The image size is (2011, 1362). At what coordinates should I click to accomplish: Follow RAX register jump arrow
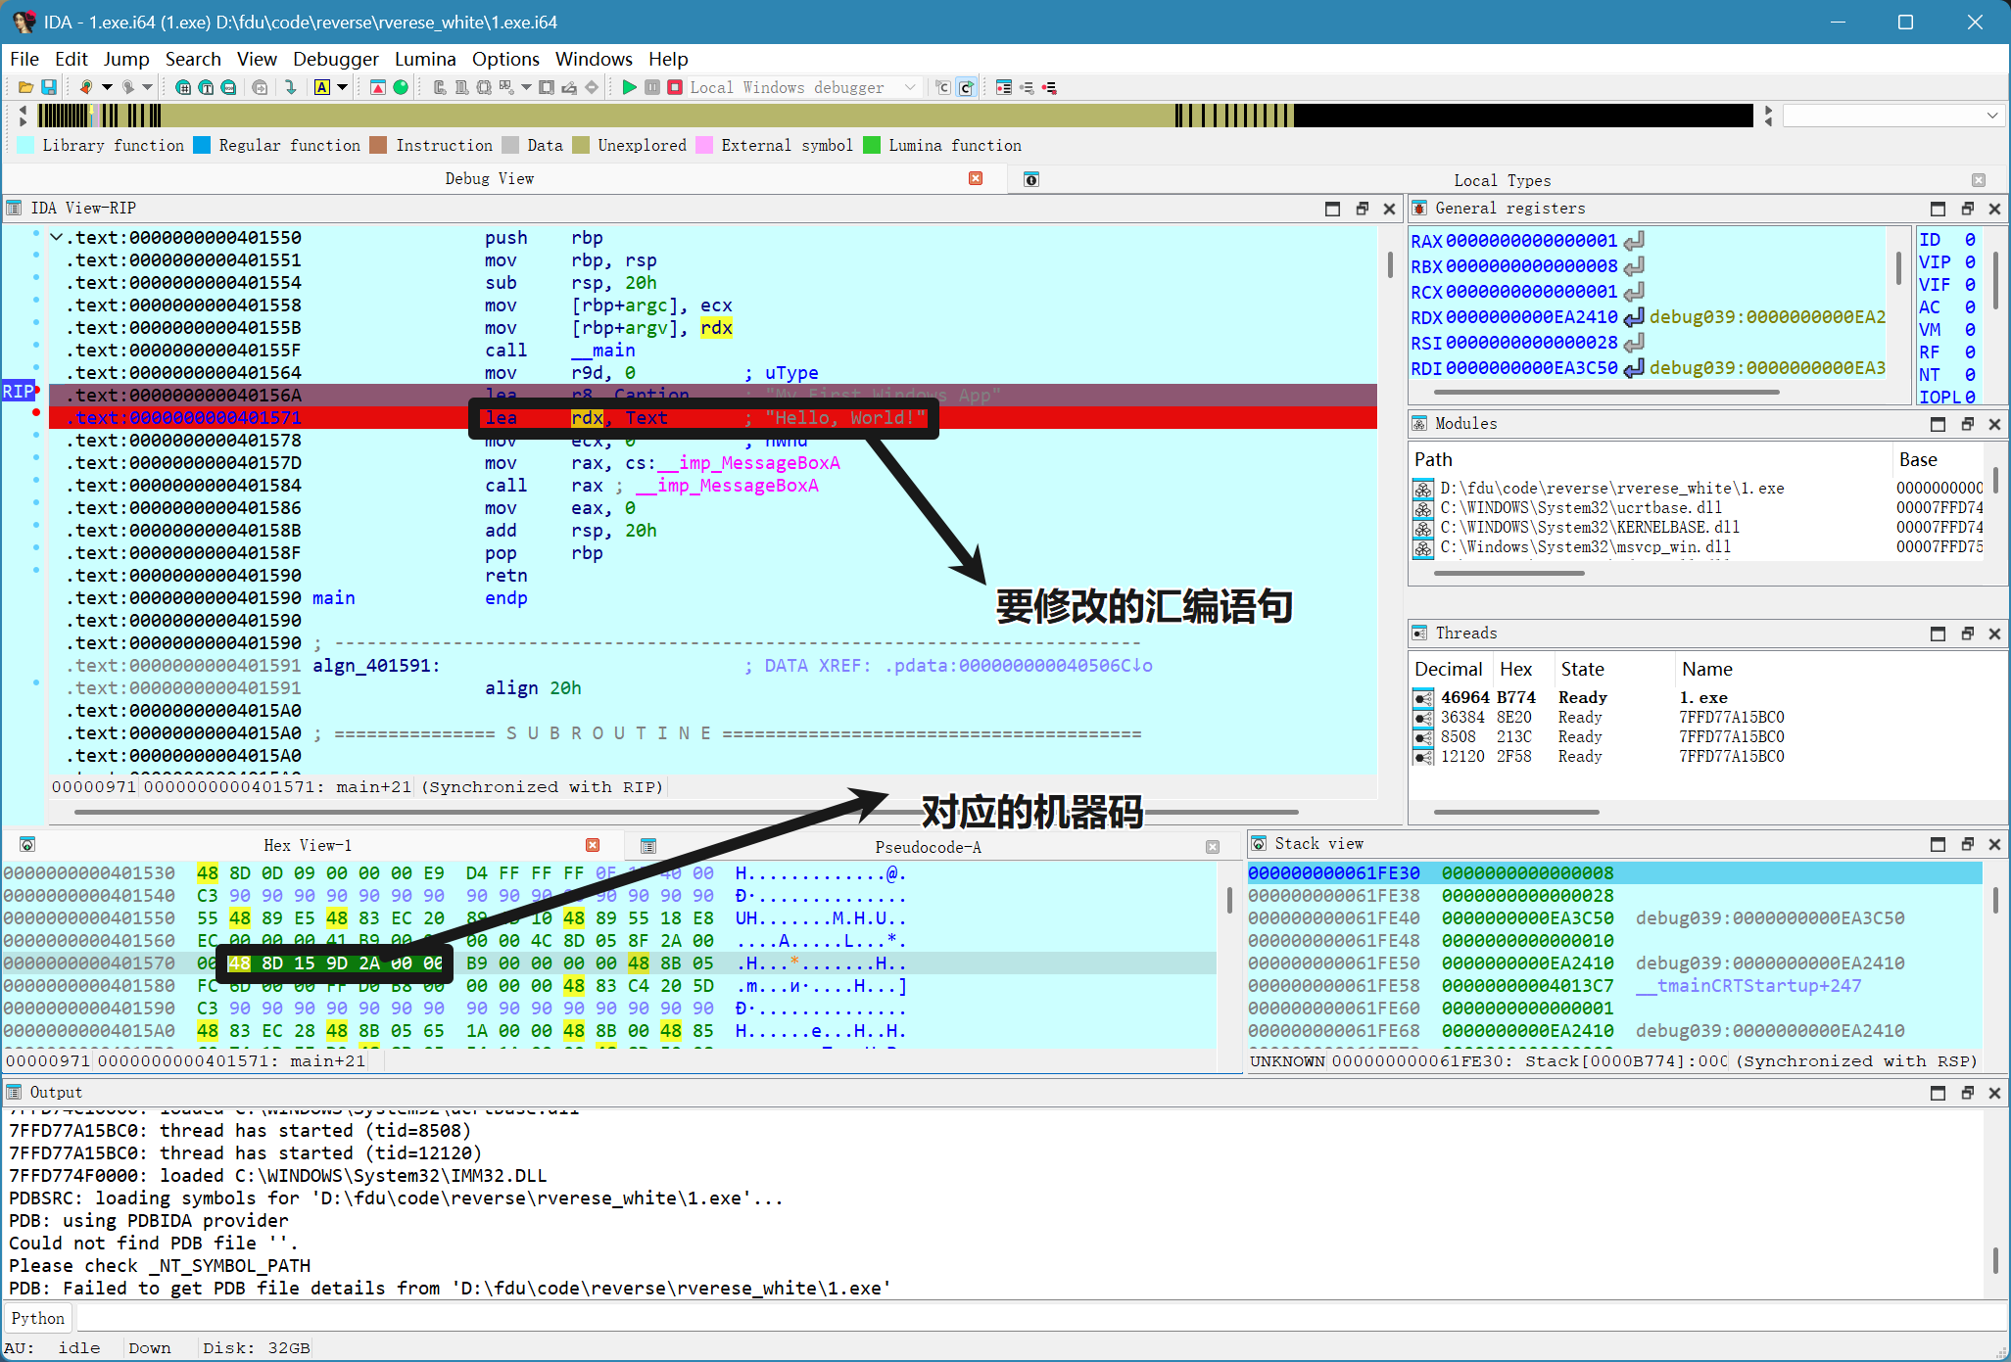(x=1634, y=241)
